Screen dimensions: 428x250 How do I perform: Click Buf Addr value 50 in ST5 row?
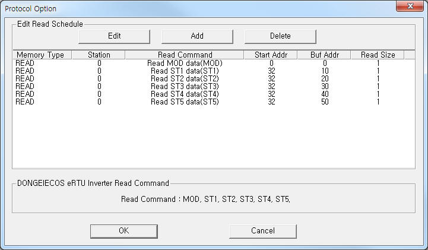[325, 102]
